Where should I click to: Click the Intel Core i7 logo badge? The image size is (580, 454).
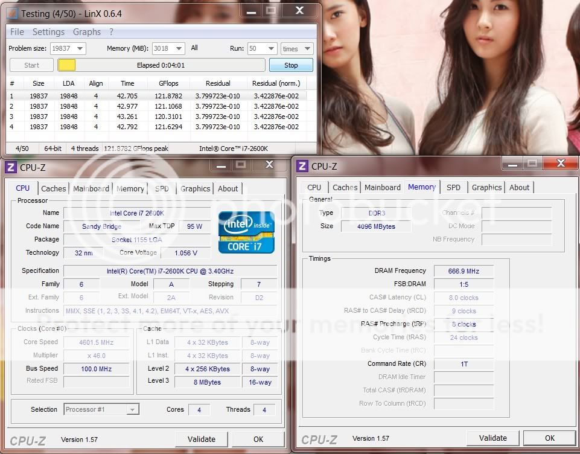coord(246,232)
